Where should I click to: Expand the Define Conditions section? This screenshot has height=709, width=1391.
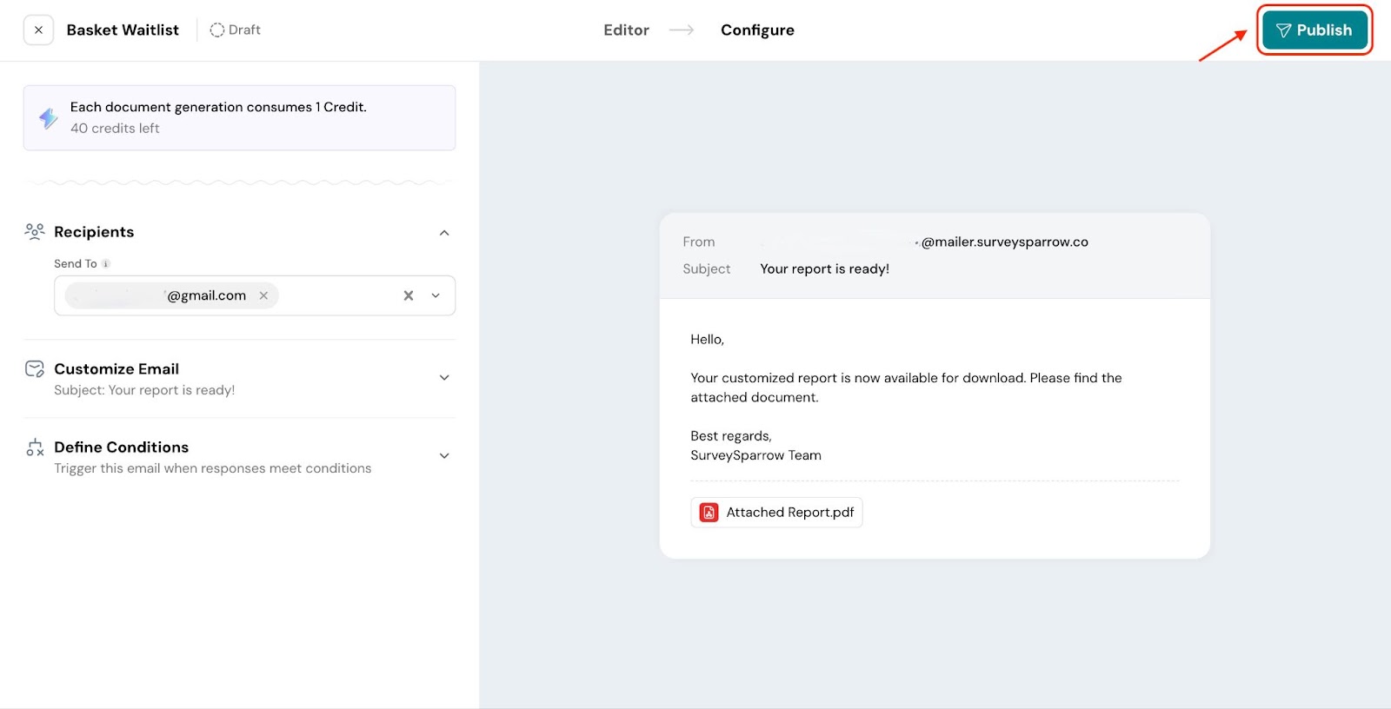[x=444, y=456]
